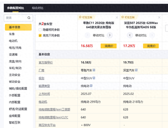Open 纯电续航里程(km)工信部 link
Viewport: 168px width, 128px height.
(54, 109)
